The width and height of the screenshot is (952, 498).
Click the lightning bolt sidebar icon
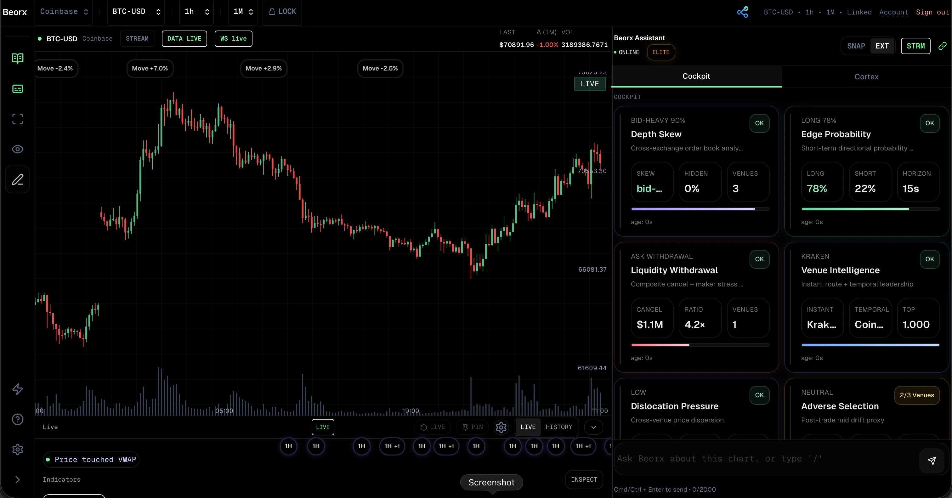coord(17,389)
